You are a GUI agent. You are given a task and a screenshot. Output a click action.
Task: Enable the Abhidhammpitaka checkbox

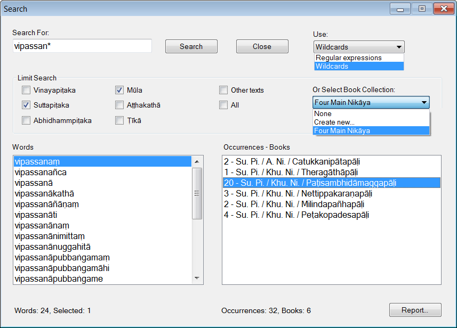tap(26, 120)
